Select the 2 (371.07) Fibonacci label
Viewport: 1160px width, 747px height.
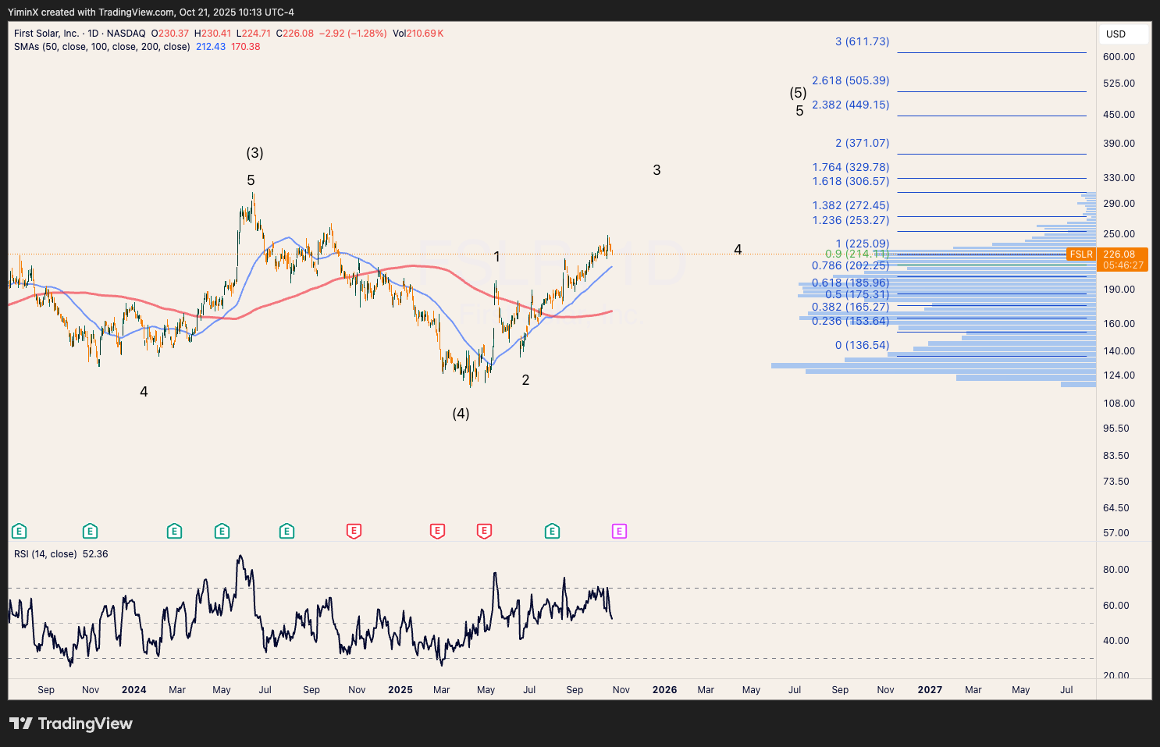pyautogui.click(x=863, y=143)
